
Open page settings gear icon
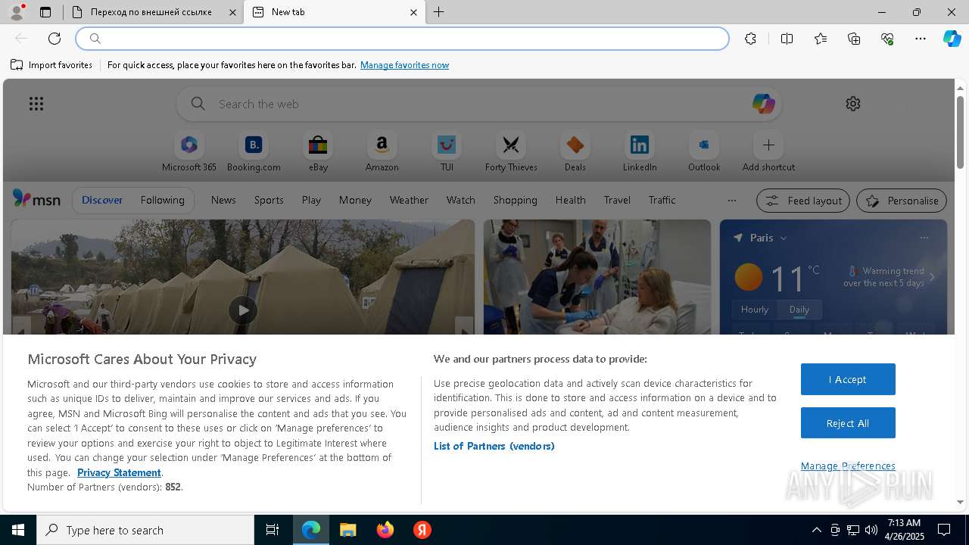pos(853,104)
